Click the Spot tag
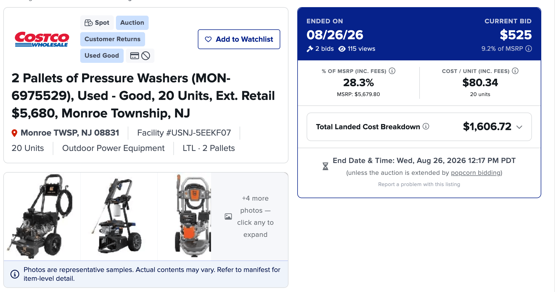The image size is (555, 292). [97, 23]
